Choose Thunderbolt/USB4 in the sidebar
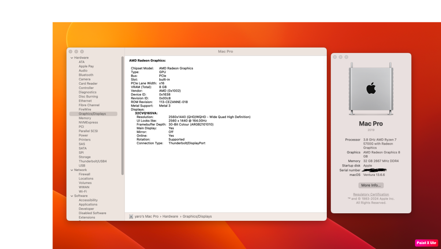This screenshot has height=249, width=441. pos(93,161)
